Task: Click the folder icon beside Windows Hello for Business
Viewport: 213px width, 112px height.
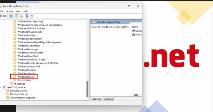Action: pyautogui.click(x=15, y=28)
